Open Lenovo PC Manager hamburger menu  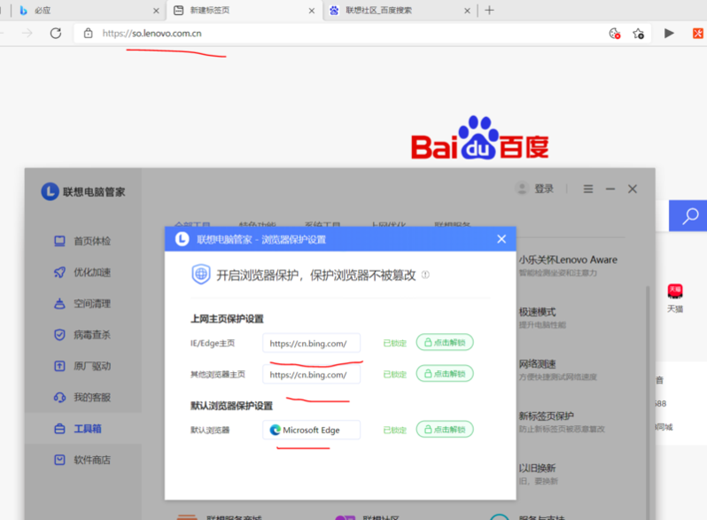(x=587, y=190)
